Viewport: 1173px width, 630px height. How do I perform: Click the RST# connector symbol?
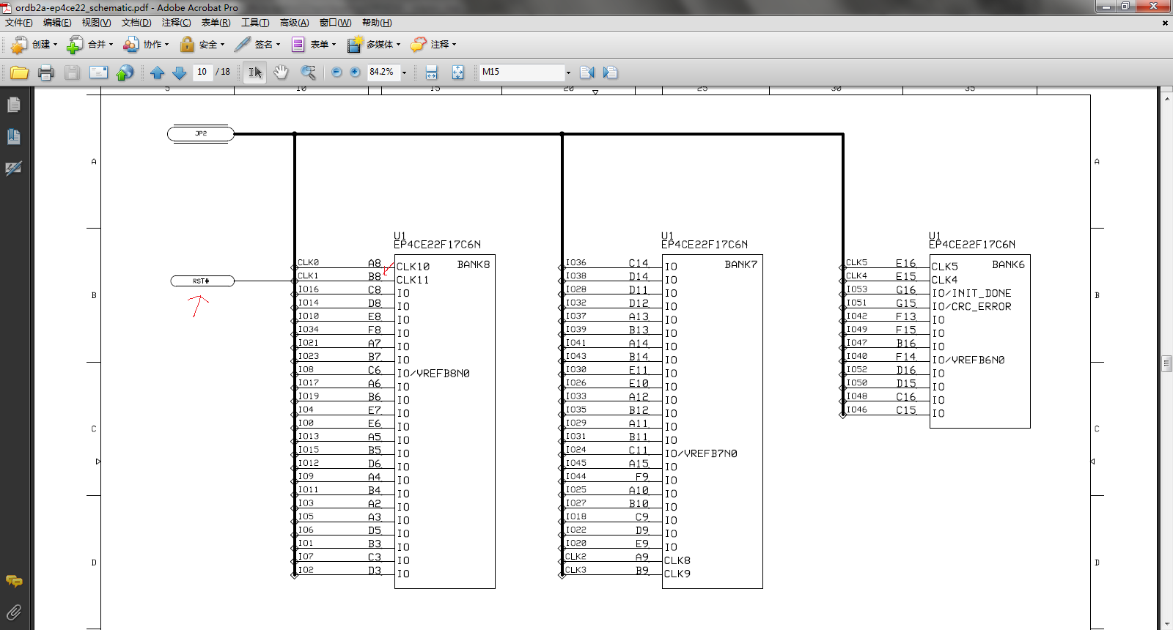click(x=202, y=281)
